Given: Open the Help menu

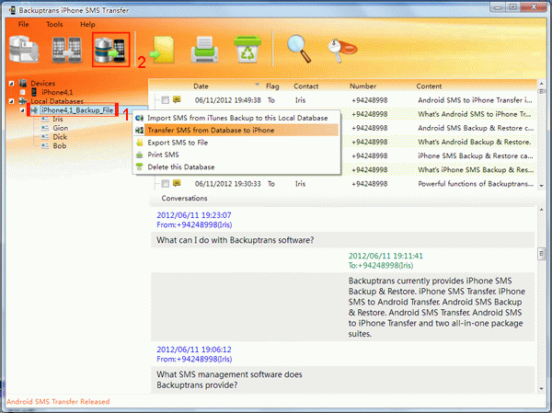Looking at the screenshot, I should tap(87, 24).
